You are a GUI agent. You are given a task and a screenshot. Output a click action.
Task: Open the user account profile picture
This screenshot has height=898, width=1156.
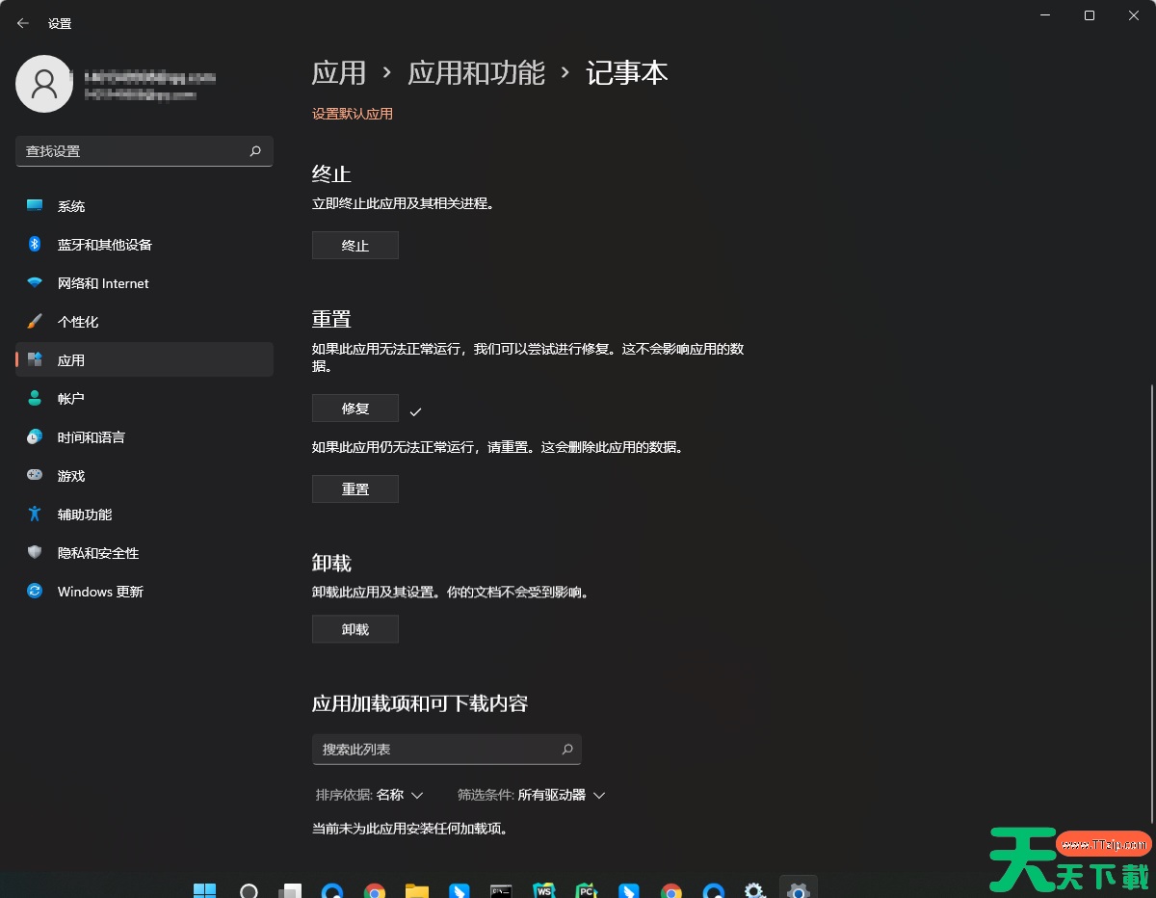pos(44,84)
